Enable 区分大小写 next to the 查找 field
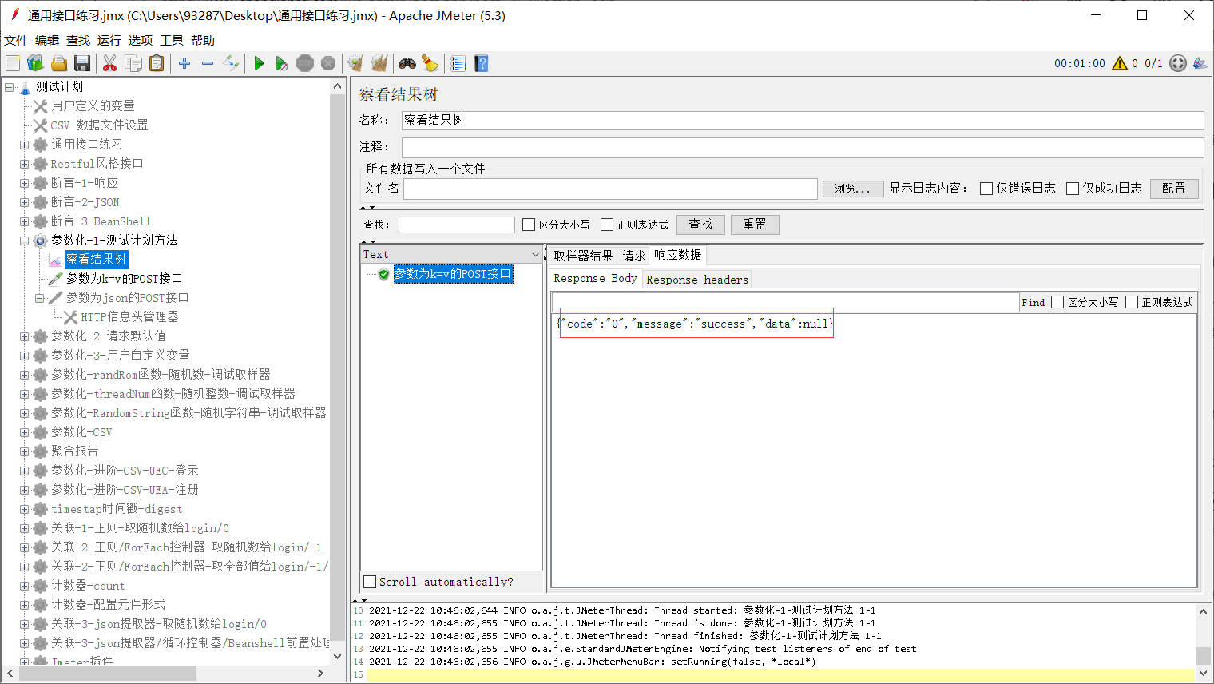The image size is (1214, 684). pyautogui.click(x=529, y=225)
